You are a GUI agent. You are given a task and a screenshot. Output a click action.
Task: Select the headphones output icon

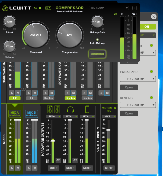(71, 109)
